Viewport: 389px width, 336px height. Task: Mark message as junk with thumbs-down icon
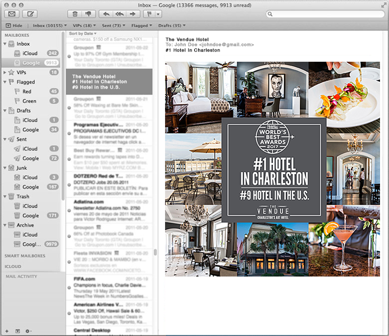point(88,13)
